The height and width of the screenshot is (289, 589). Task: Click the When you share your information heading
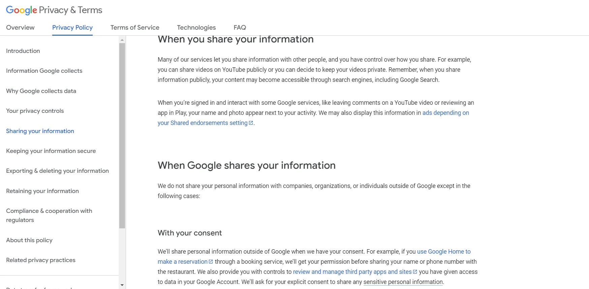point(236,39)
